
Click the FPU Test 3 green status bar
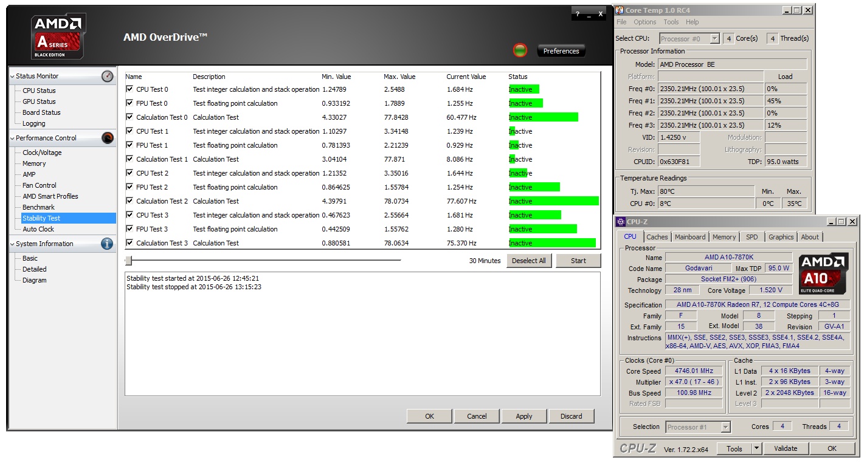coord(542,229)
